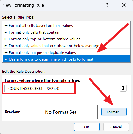Screen dimensions: 133x134
Task: Pick 'Format only unique or duplicate values'
Action: click(66, 53)
